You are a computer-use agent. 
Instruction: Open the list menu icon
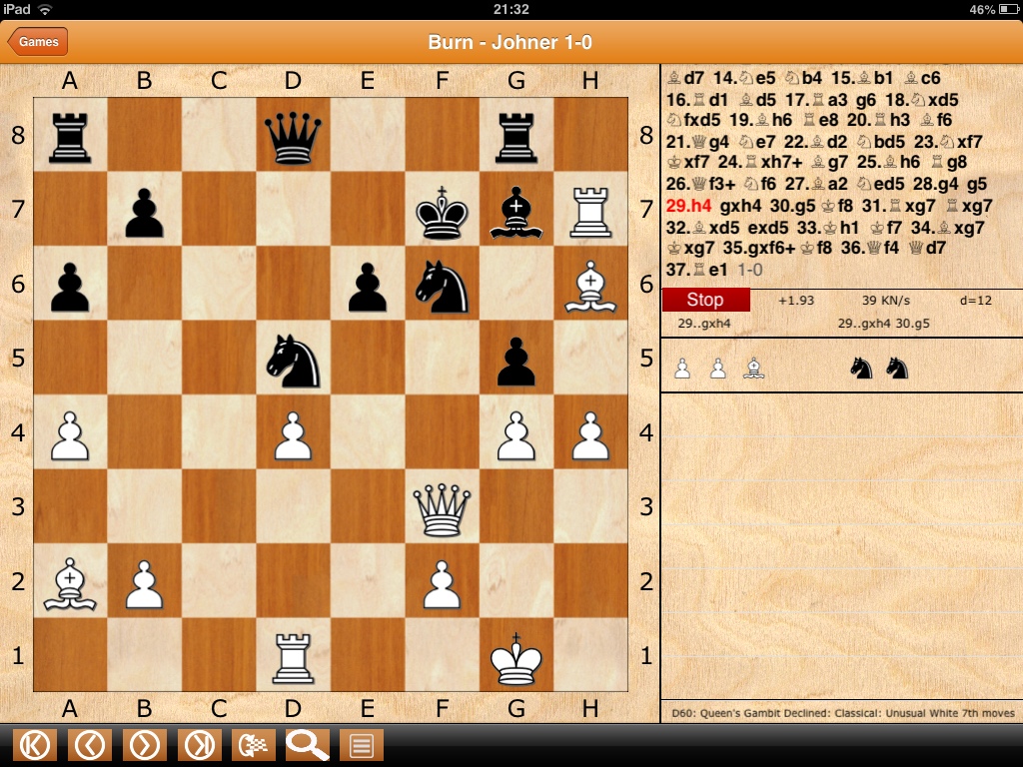pyautogui.click(x=362, y=745)
